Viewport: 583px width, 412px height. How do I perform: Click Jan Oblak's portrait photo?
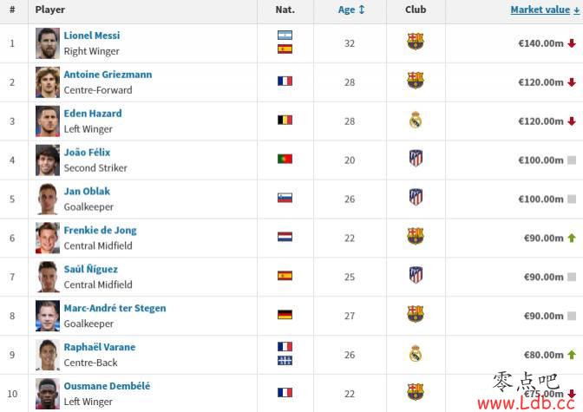48,199
